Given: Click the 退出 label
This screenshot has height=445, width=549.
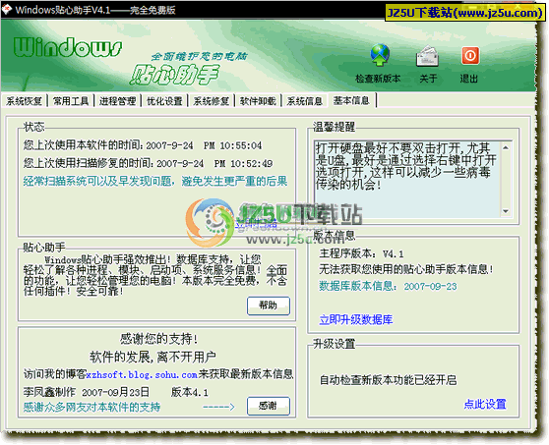Looking at the screenshot, I should pyautogui.click(x=469, y=79).
